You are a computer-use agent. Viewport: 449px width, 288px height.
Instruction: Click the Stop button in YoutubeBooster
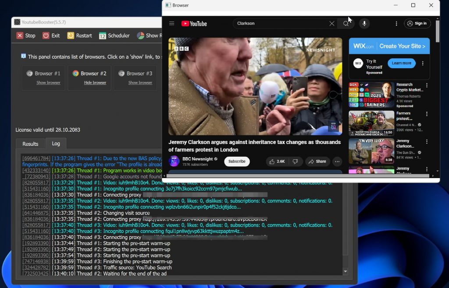click(26, 35)
